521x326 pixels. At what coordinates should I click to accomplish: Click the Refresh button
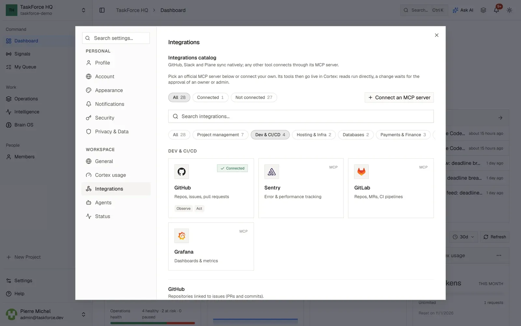click(x=495, y=237)
